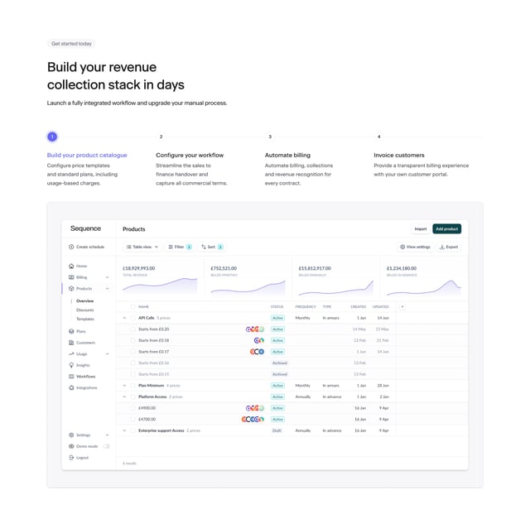Click the Add product button
The width and height of the screenshot is (530, 514).
tap(447, 228)
